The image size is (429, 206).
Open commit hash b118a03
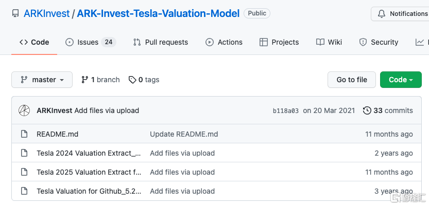[x=285, y=110]
